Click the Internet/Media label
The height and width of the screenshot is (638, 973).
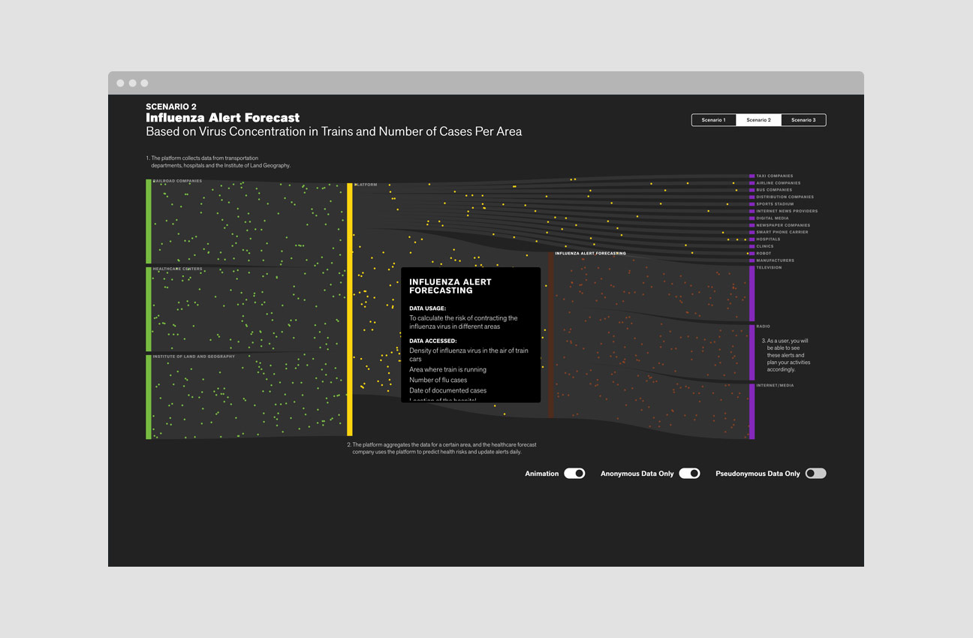coord(775,386)
